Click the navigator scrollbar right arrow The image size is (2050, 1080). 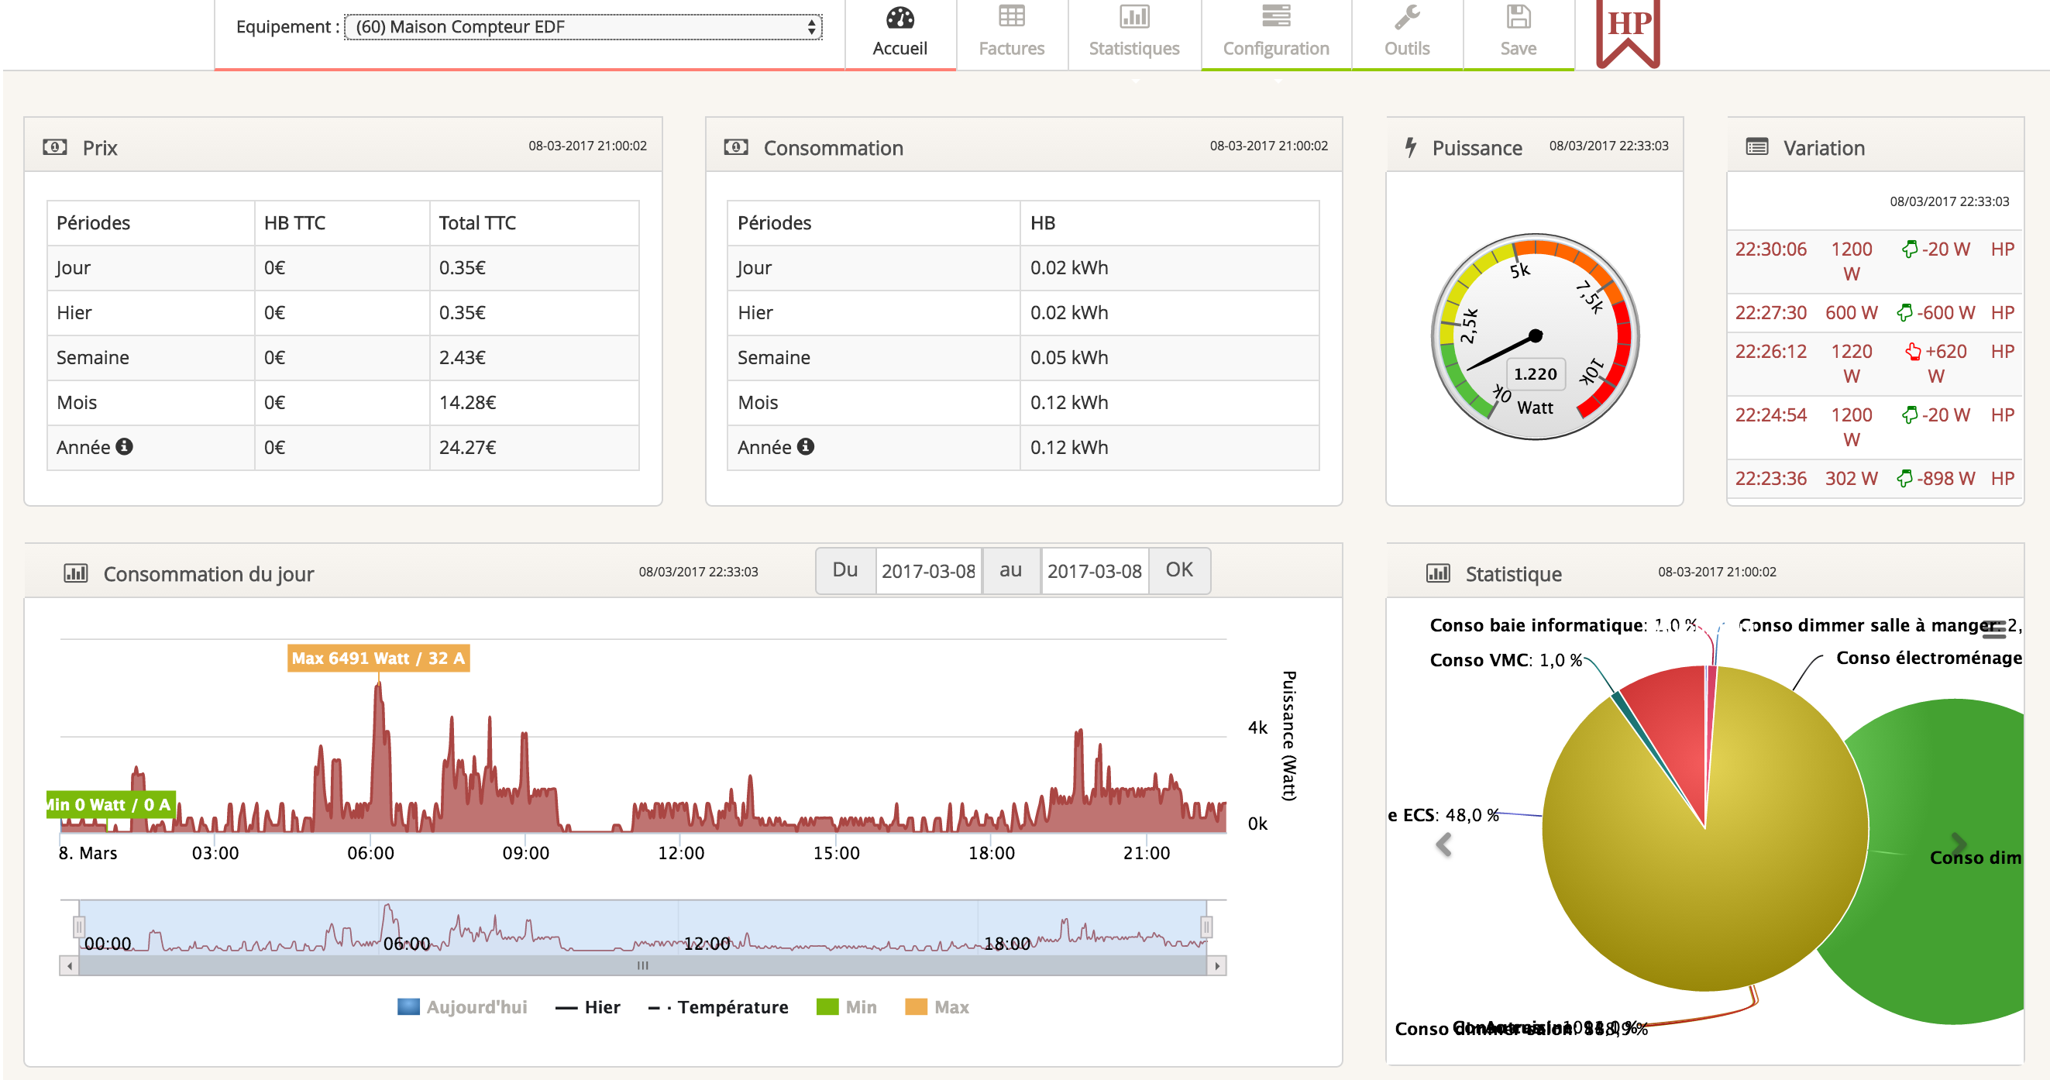[1217, 965]
